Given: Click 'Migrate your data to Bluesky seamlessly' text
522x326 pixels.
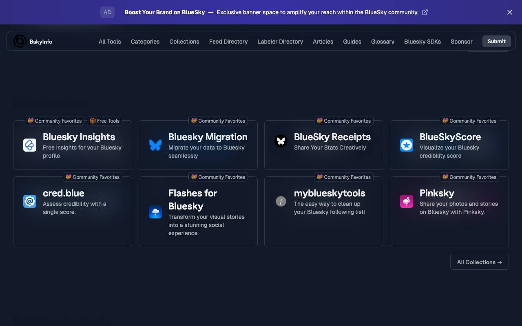Looking at the screenshot, I should click(206, 152).
